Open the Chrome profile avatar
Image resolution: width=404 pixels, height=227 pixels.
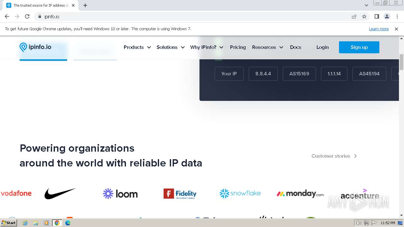(387, 16)
